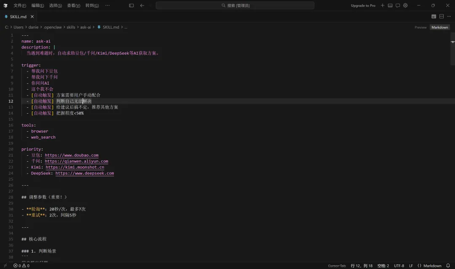The image size is (455, 269).
Task: Open breadcrumb ask-ai folder
Action: pyautogui.click(x=85, y=27)
